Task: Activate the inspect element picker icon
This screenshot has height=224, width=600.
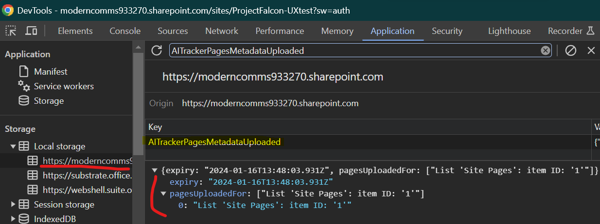Action: coord(11,31)
